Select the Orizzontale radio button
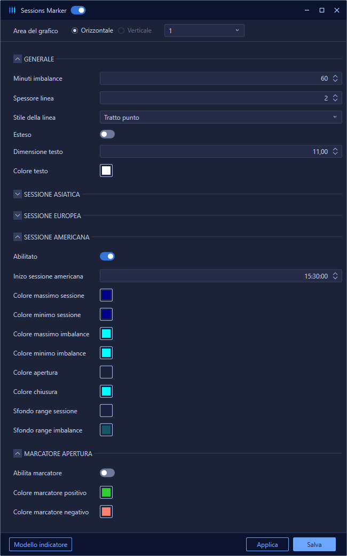347x556 pixels. click(75, 30)
